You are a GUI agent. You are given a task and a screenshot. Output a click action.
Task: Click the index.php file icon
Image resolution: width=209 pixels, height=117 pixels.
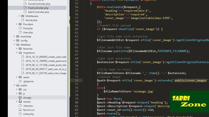[20, 114]
